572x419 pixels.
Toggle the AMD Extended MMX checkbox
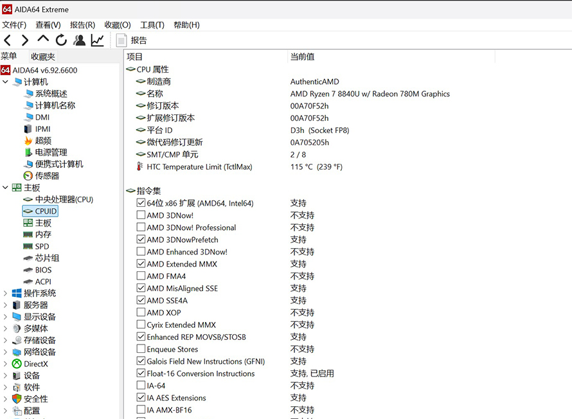141,263
